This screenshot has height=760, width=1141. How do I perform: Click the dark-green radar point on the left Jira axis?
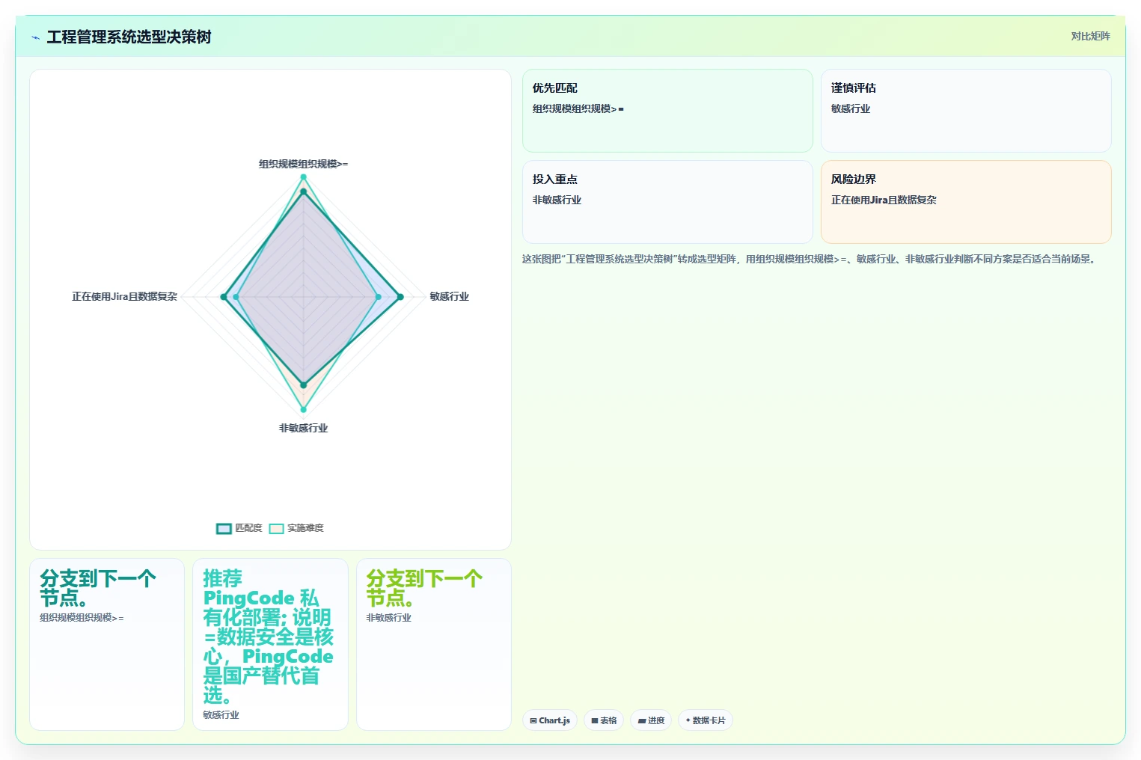pyautogui.click(x=224, y=297)
